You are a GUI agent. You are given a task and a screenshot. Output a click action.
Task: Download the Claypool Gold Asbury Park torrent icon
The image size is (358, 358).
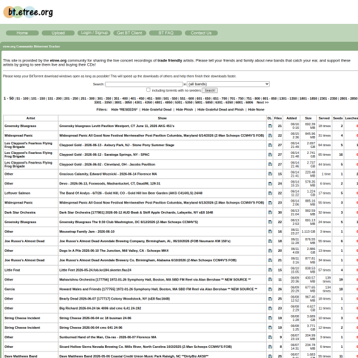[270, 145]
